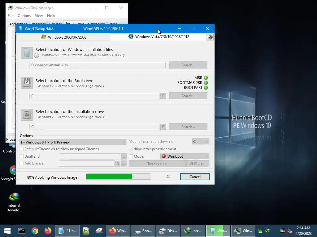Click Search for Boot drive
This screenshot has height=237, width=317.
tap(188, 96)
